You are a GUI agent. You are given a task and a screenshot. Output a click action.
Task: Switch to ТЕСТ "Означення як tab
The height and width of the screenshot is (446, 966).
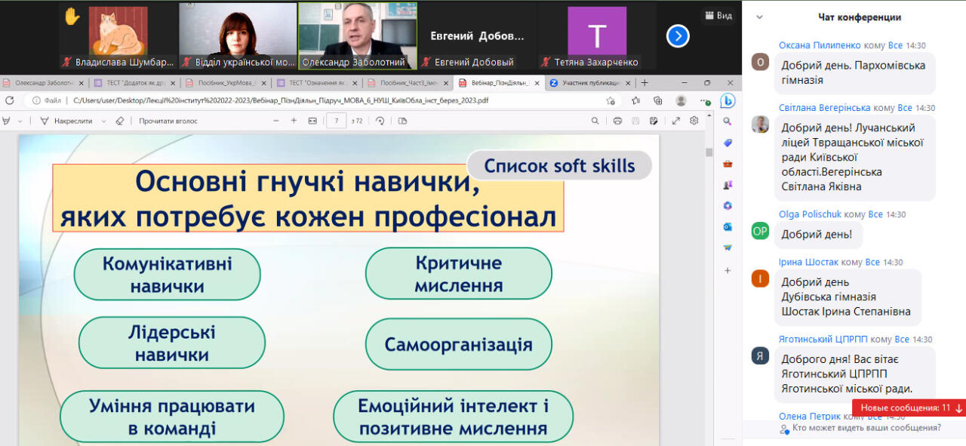[317, 83]
